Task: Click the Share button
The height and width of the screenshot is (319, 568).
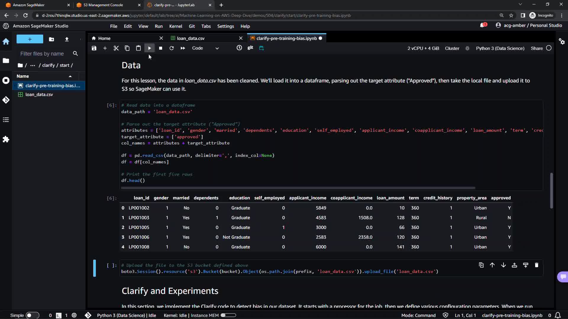Action: (x=537, y=48)
